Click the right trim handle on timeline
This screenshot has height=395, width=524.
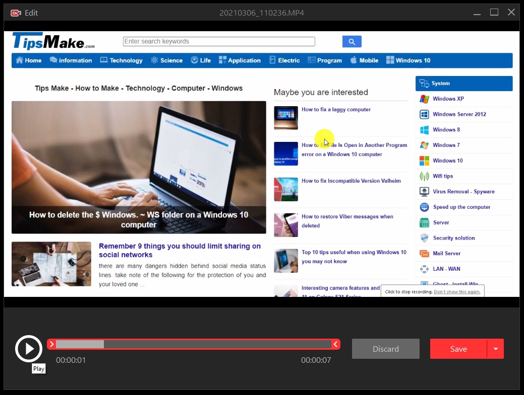(335, 344)
